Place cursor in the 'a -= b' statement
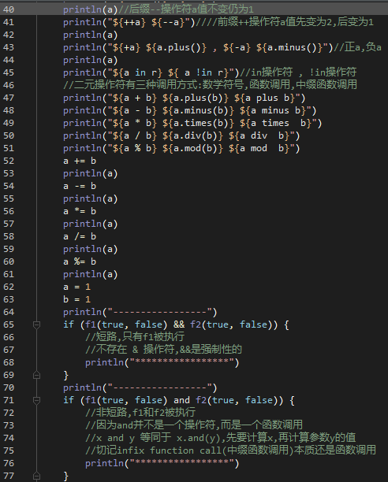Screen dimensions: 388x482 click(80, 186)
